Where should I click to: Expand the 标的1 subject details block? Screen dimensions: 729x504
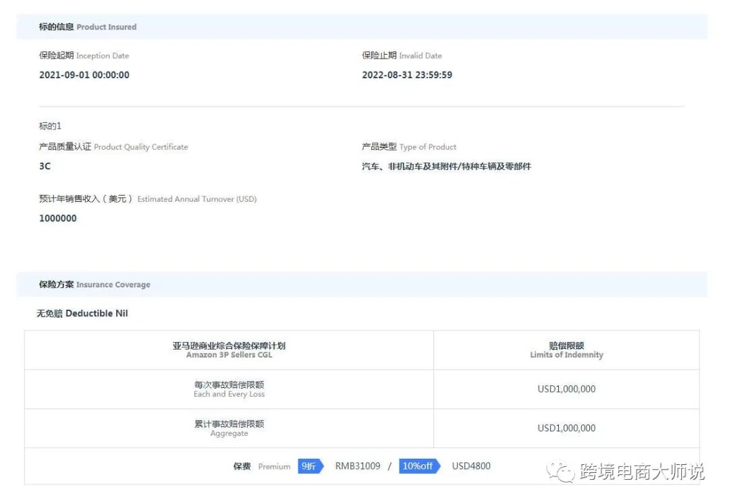[x=49, y=125]
